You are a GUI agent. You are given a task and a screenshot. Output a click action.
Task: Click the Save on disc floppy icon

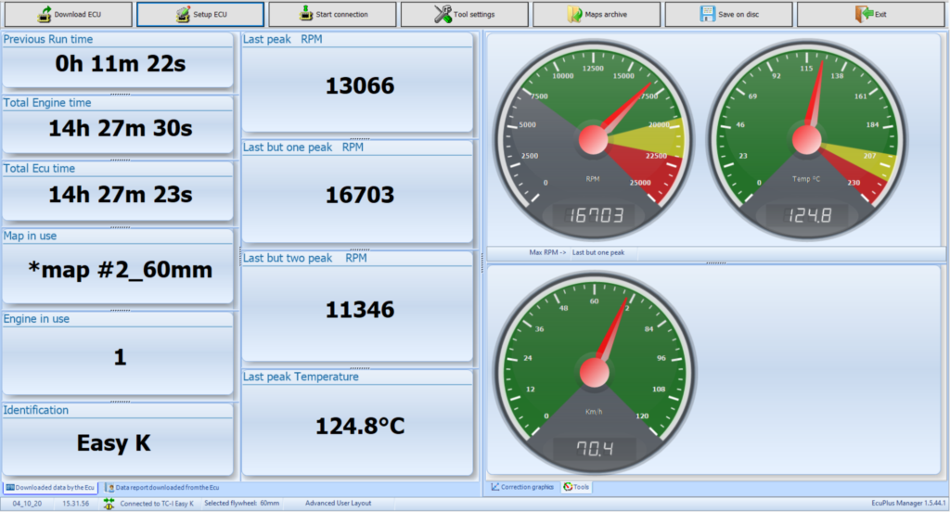pyautogui.click(x=707, y=14)
